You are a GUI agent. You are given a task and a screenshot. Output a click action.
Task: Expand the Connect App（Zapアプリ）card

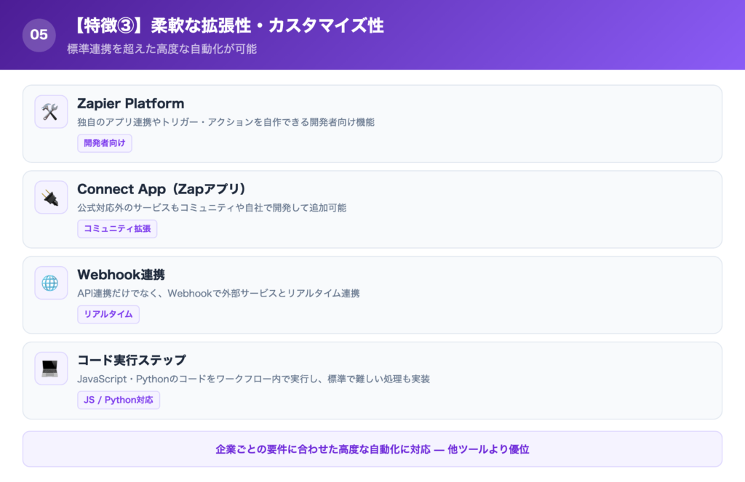point(372,209)
